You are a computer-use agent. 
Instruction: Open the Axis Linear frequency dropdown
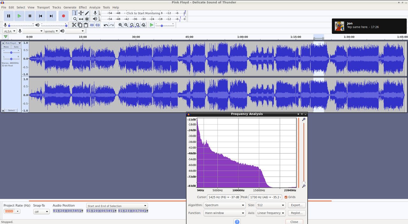pyautogui.click(x=271, y=213)
